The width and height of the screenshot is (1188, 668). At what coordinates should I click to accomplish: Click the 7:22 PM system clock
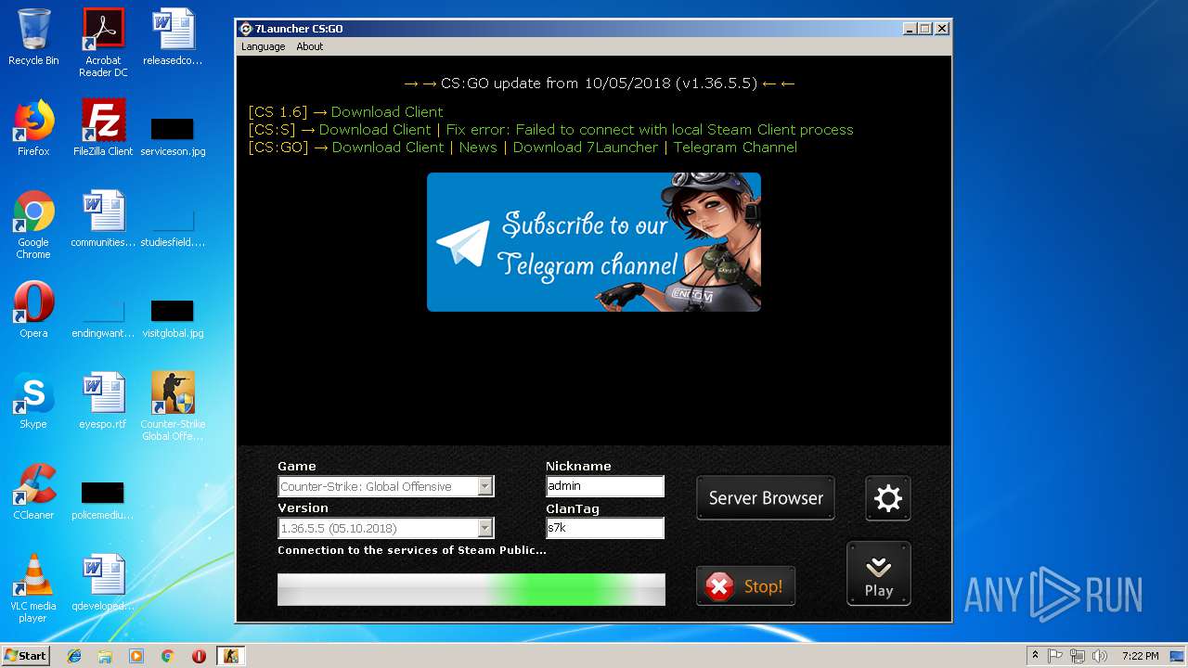tap(1140, 656)
